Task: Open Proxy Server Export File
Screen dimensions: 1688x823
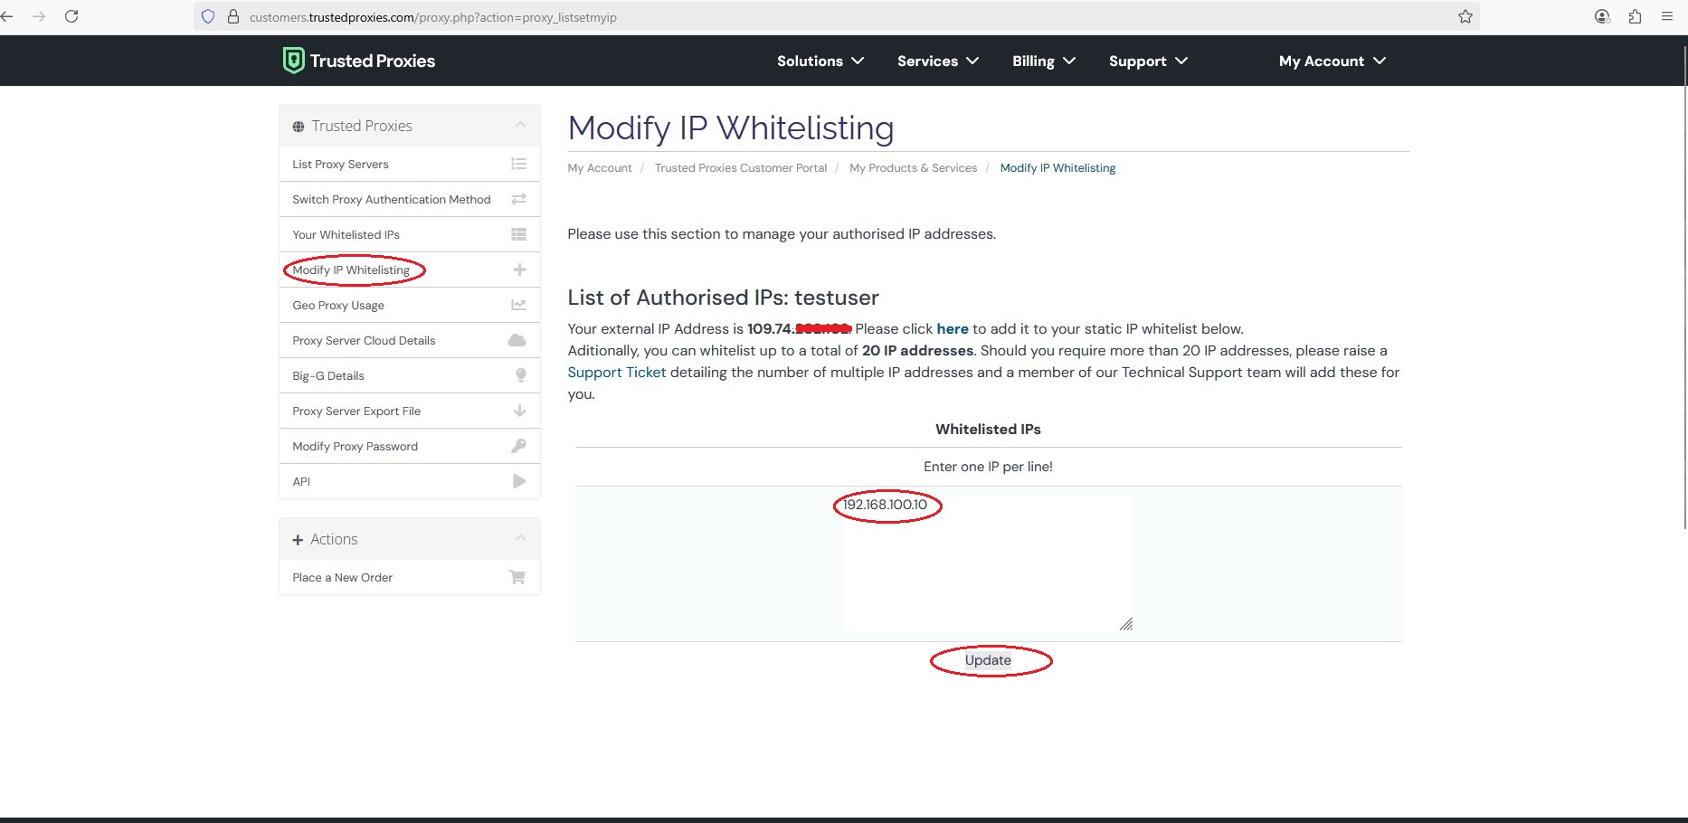Action: (x=410, y=411)
